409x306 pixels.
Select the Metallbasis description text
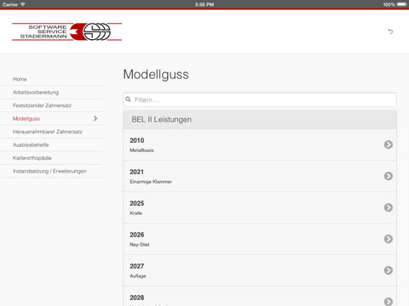coord(141,150)
